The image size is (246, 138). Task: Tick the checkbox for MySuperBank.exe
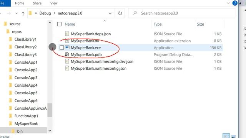(61, 48)
